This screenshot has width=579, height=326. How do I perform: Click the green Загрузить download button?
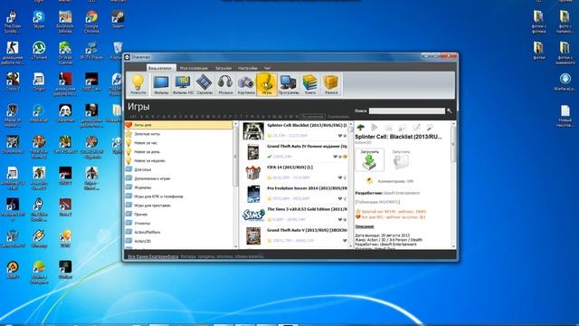[x=370, y=159]
